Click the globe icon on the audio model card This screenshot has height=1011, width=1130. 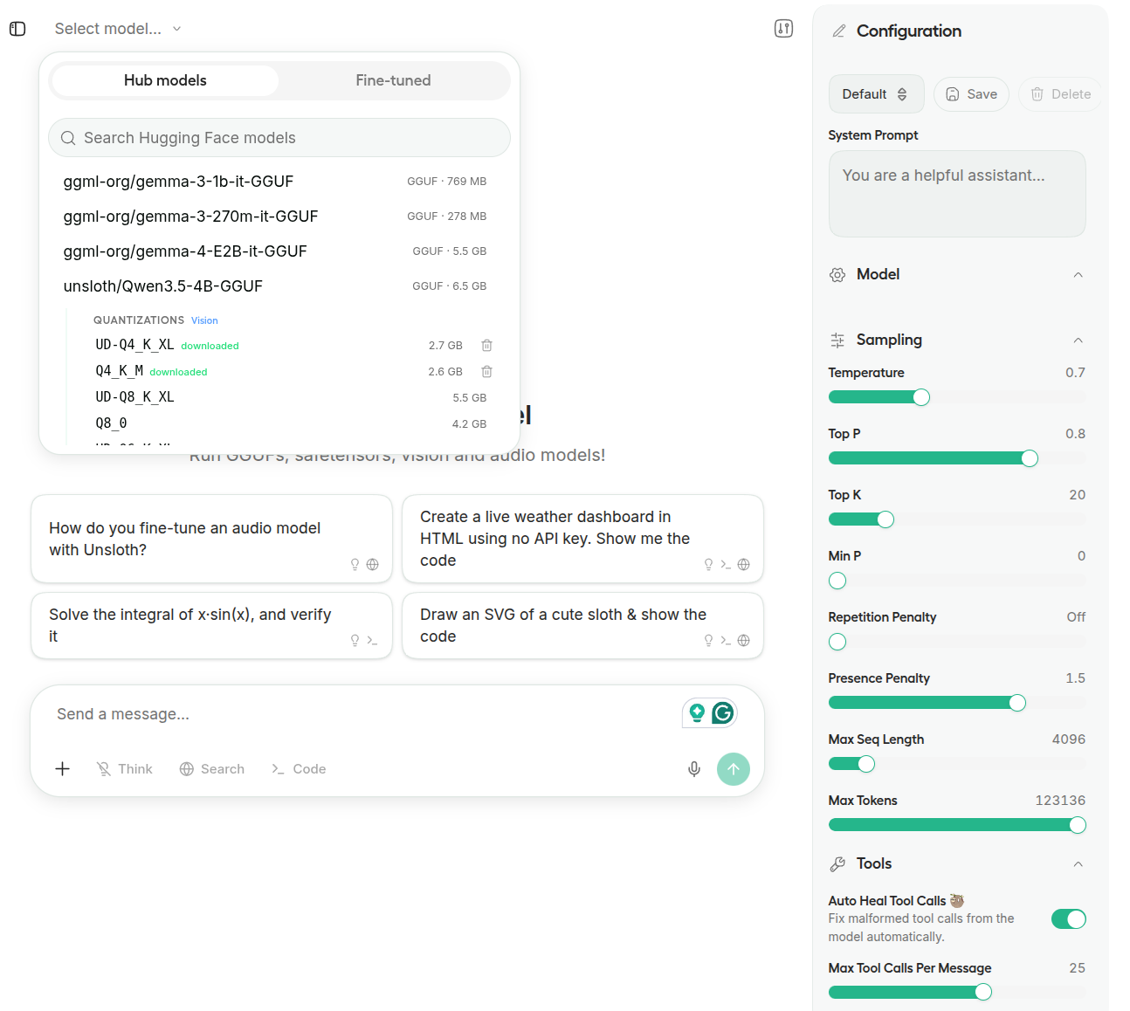[373, 565]
